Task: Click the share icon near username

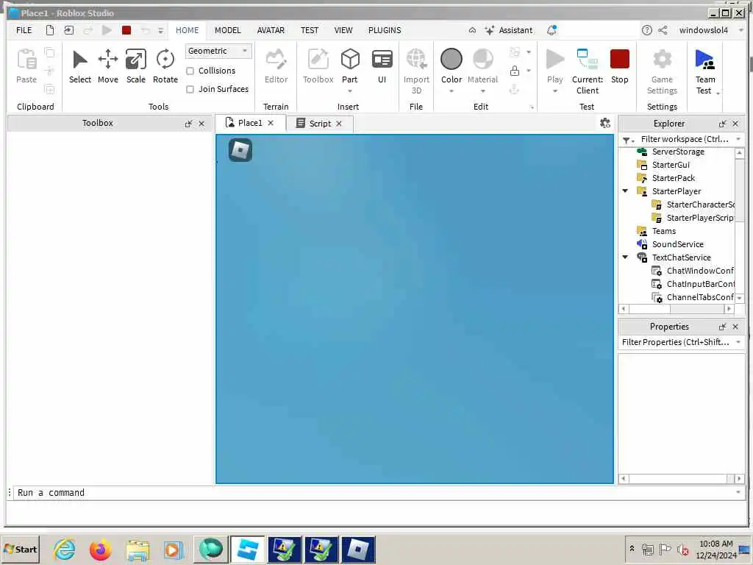Action: 663,30
